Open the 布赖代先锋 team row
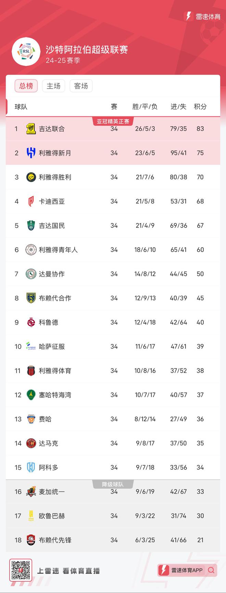Viewport: 226px width, 593px height. point(113,540)
